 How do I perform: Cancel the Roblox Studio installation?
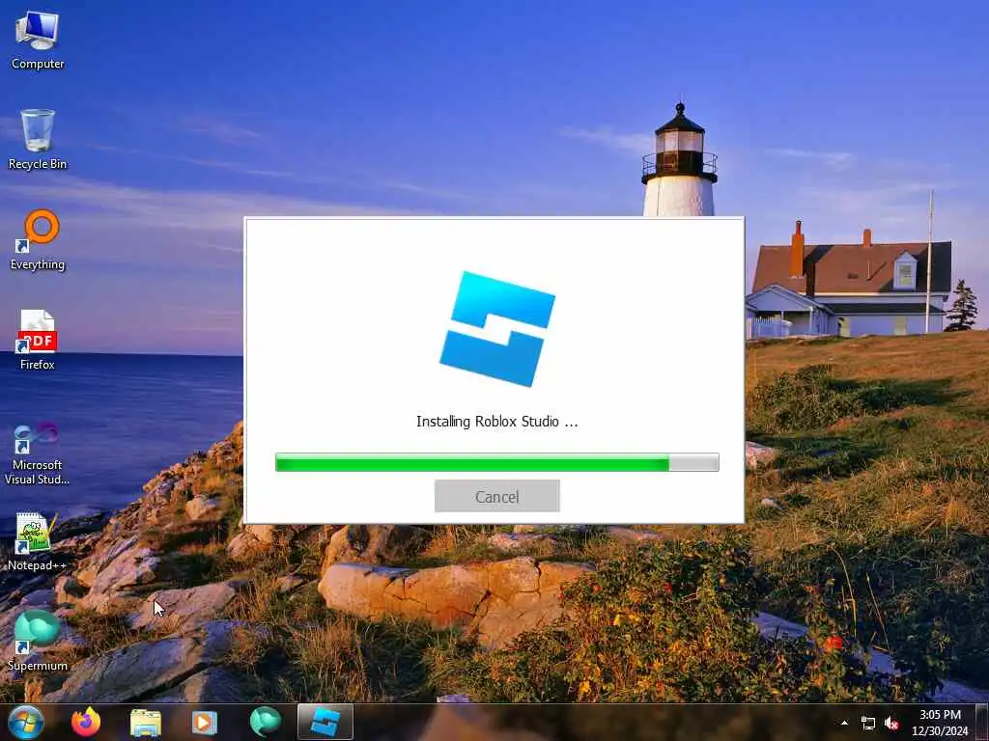pos(497,497)
